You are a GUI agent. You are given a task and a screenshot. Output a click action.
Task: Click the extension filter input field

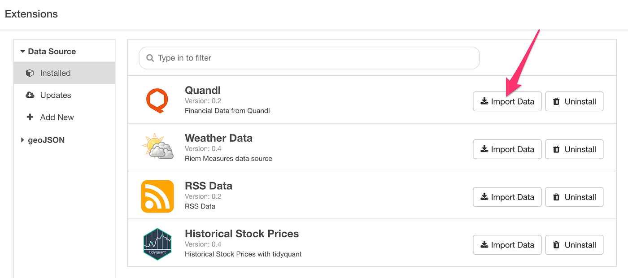pyautogui.click(x=310, y=58)
